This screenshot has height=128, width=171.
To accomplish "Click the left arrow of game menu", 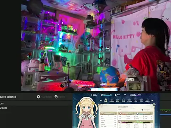I will [101, 100].
